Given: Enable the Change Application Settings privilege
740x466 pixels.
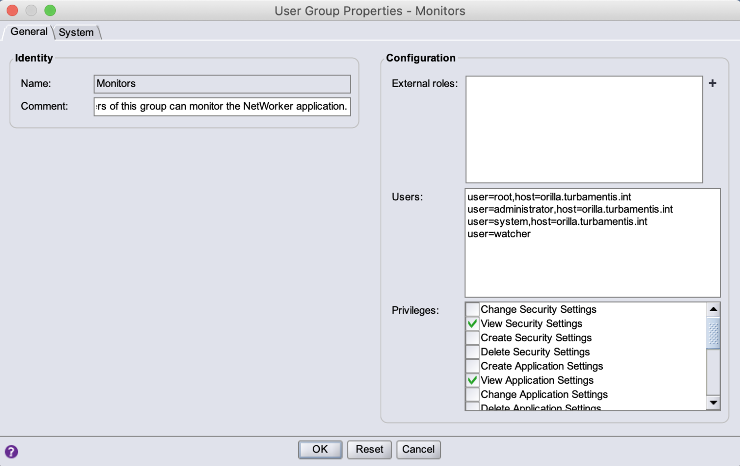Looking at the screenshot, I should click(472, 394).
